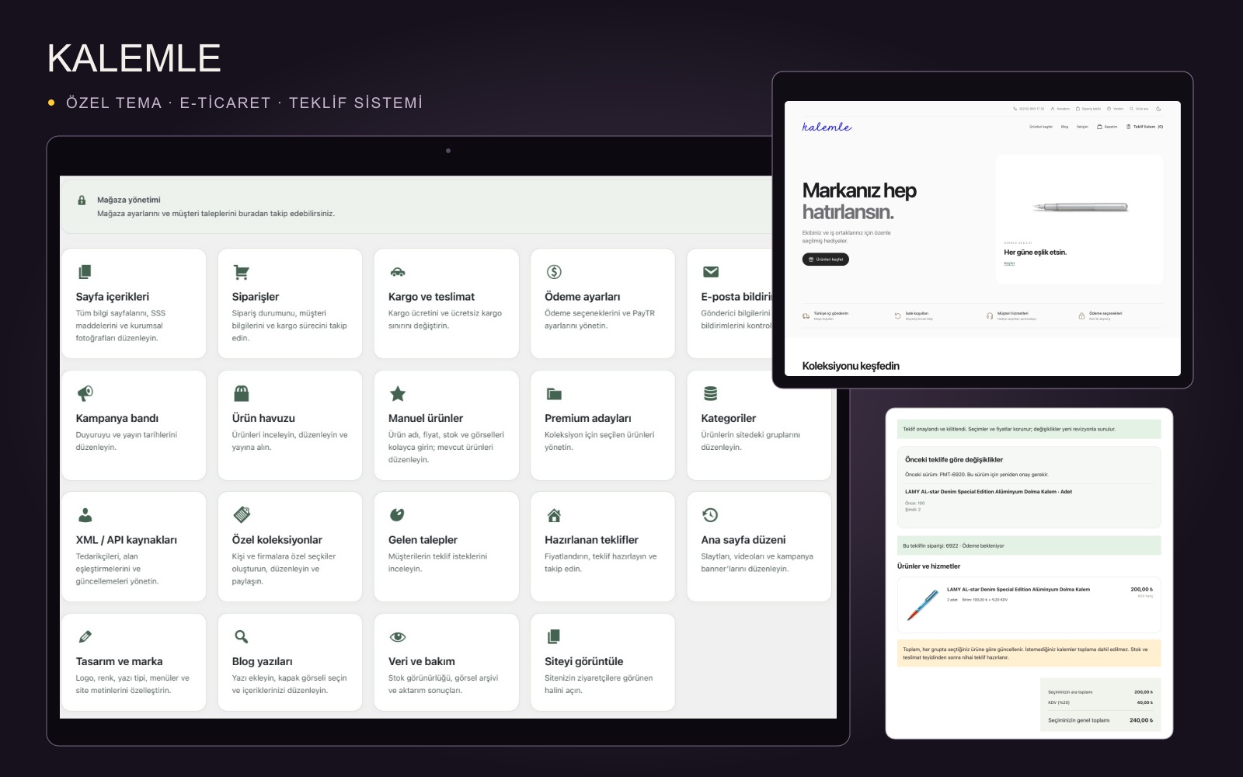
Task: Open the Ödeme ayarları dollar icon
Action: [554, 272]
